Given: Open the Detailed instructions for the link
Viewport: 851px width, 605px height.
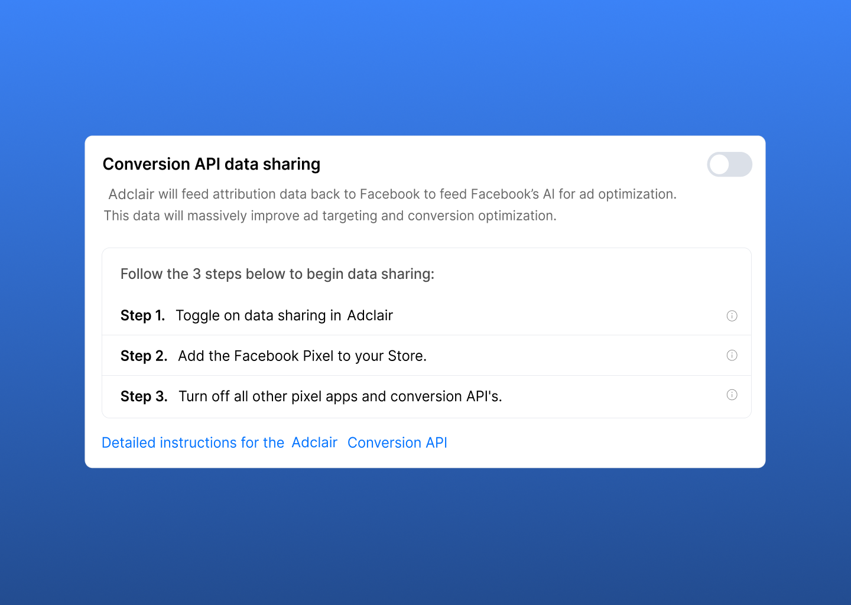Looking at the screenshot, I should point(193,443).
